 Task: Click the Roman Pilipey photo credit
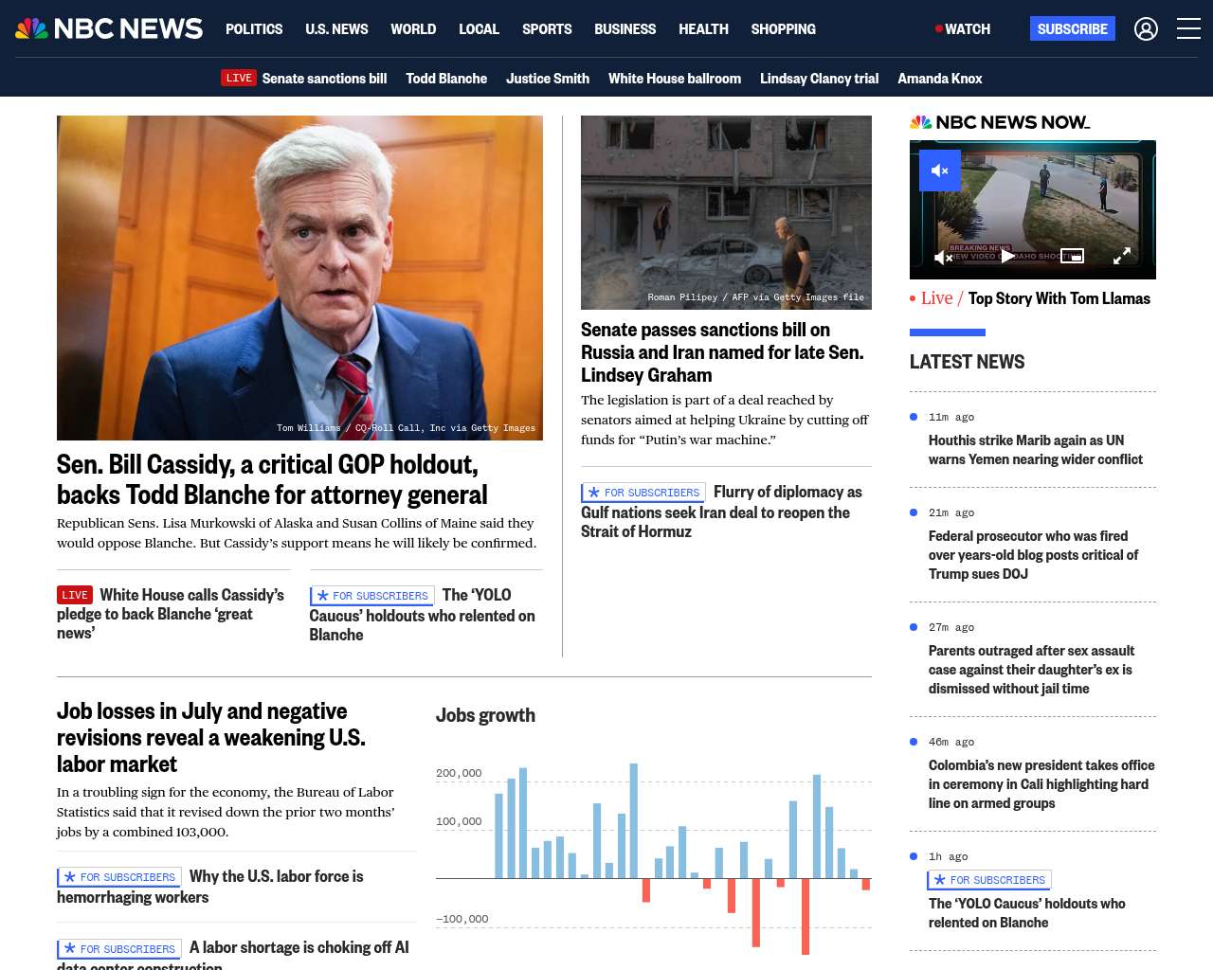click(755, 297)
